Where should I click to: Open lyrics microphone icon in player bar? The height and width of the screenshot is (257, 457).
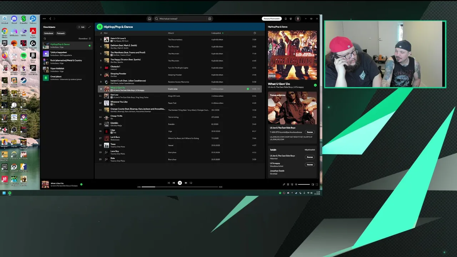284,184
